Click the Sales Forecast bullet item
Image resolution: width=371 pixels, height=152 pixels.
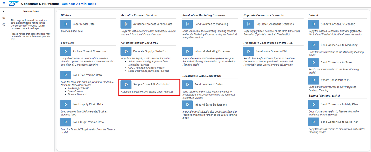[76, 91]
